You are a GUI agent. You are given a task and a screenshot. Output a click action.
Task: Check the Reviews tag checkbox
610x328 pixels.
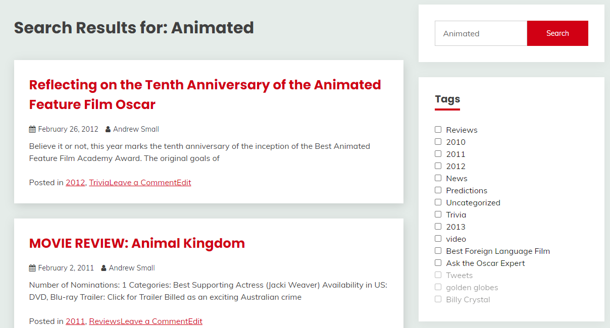438,130
